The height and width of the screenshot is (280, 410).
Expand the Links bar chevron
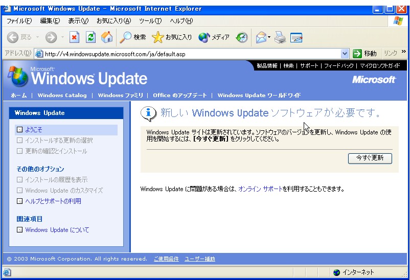coord(404,52)
